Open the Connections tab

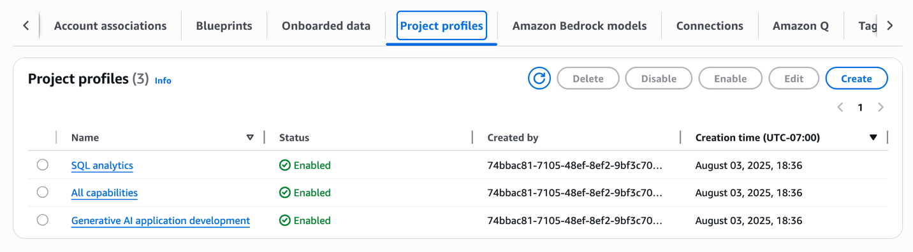pyautogui.click(x=710, y=26)
